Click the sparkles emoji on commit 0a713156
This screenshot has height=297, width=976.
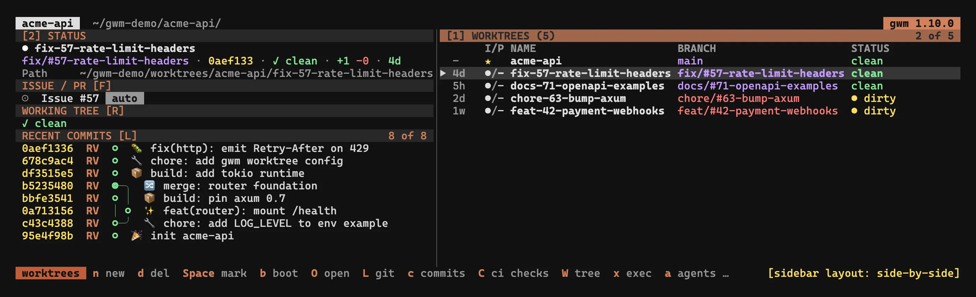(149, 211)
